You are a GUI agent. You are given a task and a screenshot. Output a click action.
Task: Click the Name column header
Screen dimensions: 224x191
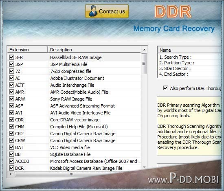(189, 50)
